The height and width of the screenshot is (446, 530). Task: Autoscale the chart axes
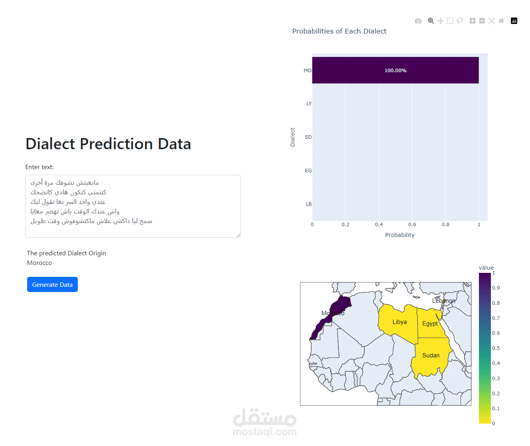pyautogui.click(x=492, y=21)
